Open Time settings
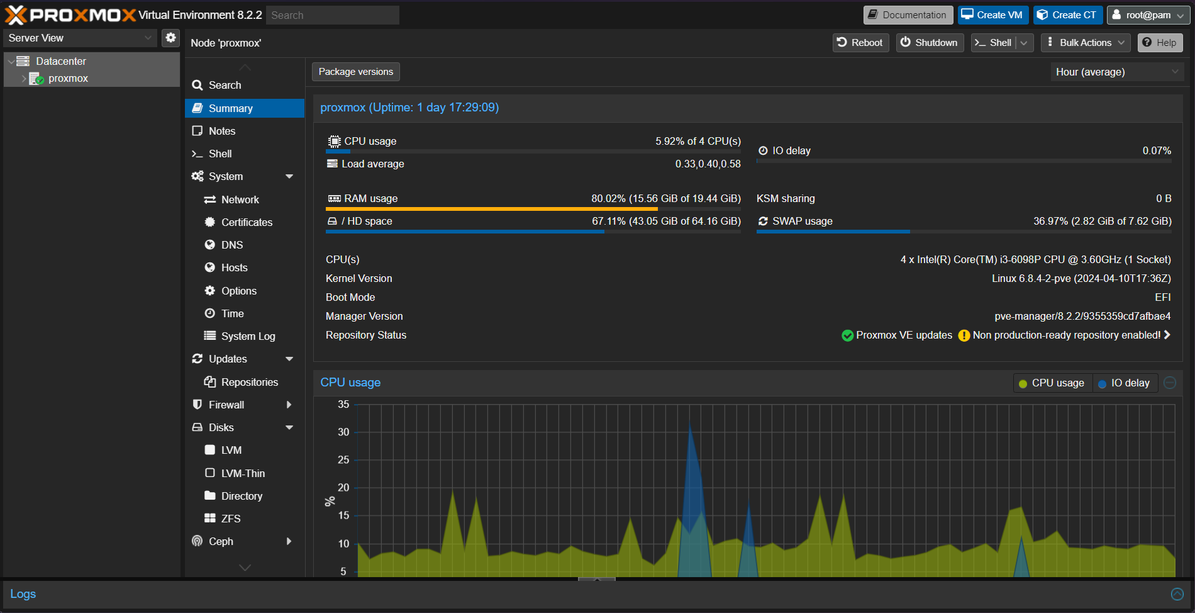This screenshot has height=613, width=1195. coord(245,313)
